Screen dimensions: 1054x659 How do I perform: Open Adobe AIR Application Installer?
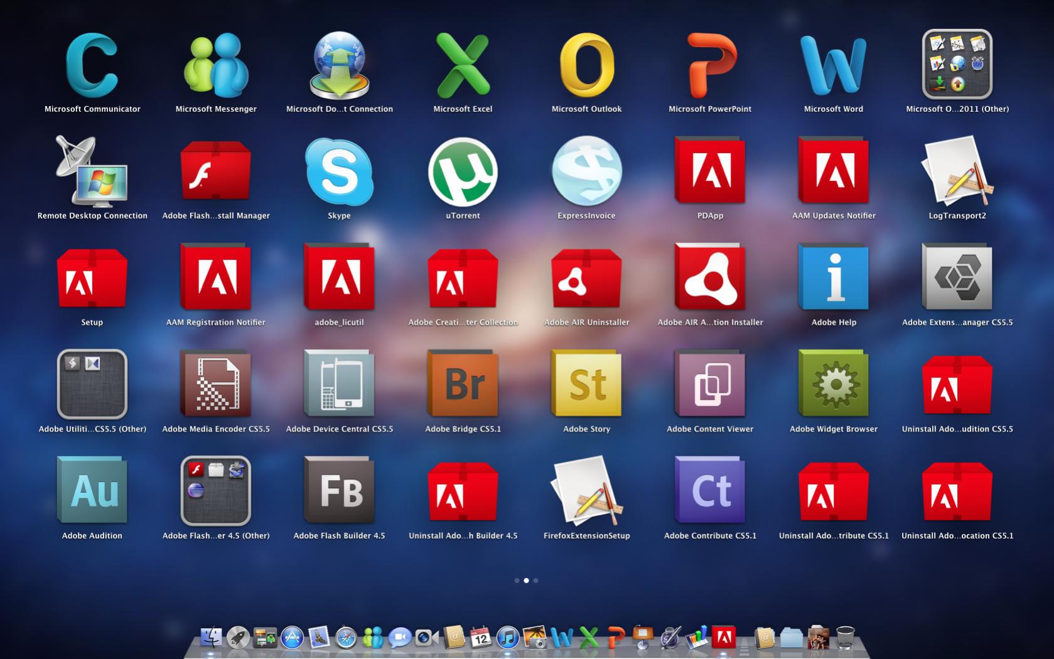(x=710, y=277)
